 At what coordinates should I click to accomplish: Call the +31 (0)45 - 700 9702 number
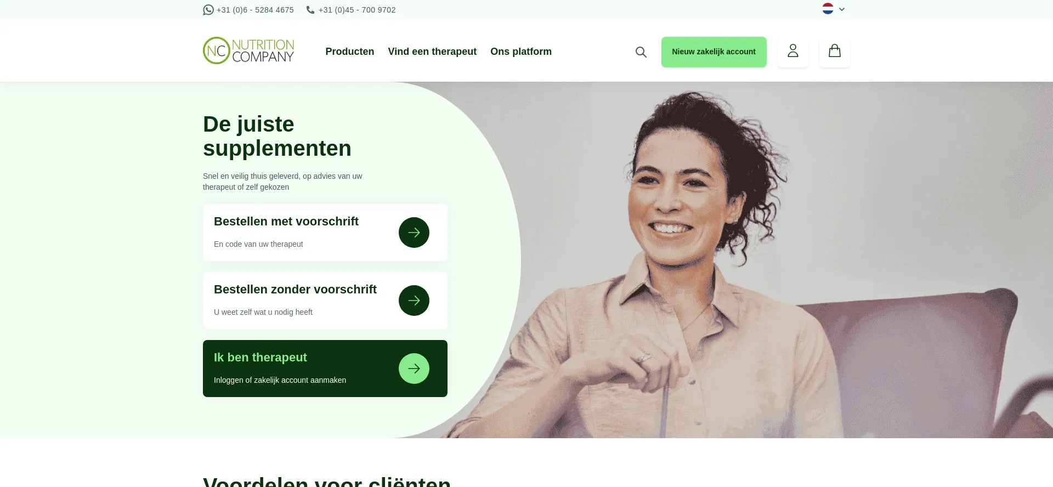357,10
